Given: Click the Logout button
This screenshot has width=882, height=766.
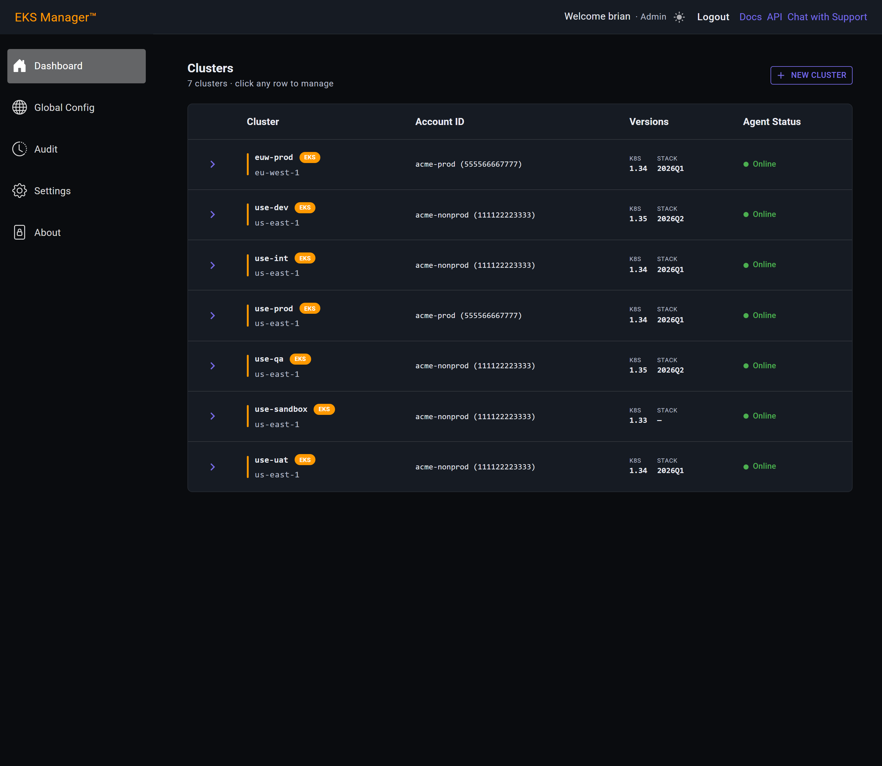Looking at the screenshot, I should pos(713,17).
